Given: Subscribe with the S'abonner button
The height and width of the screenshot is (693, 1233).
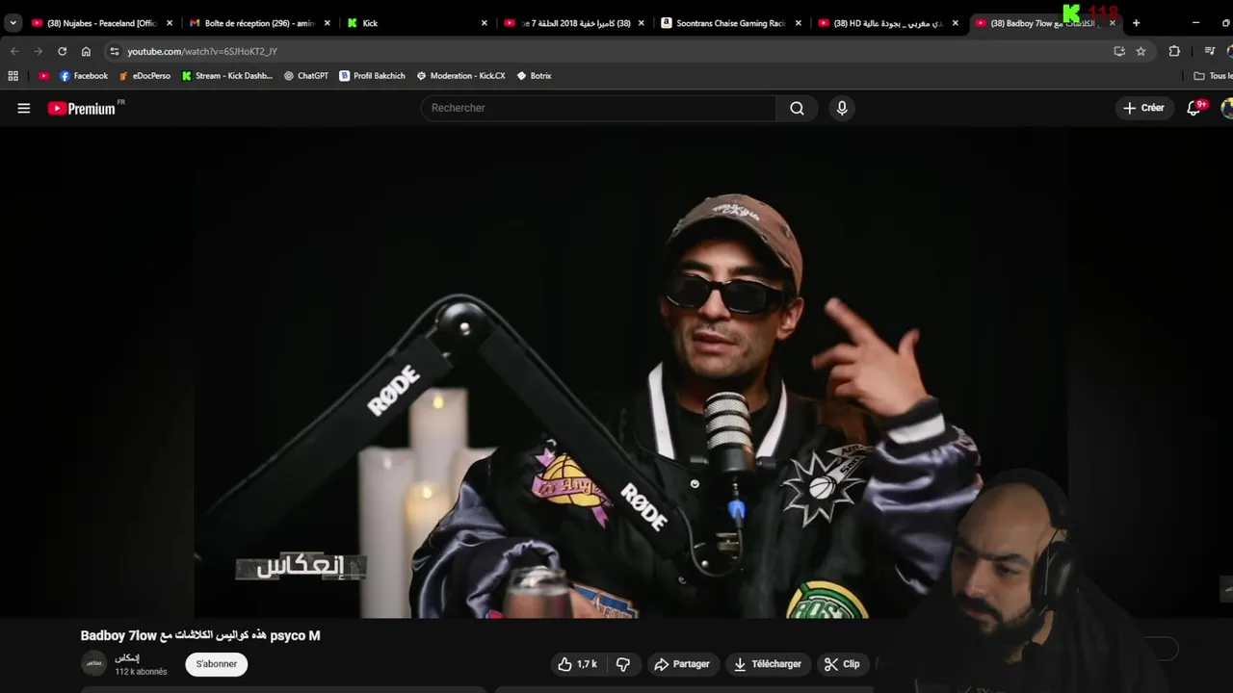Looking at the screenshot, I should [217, 664].
